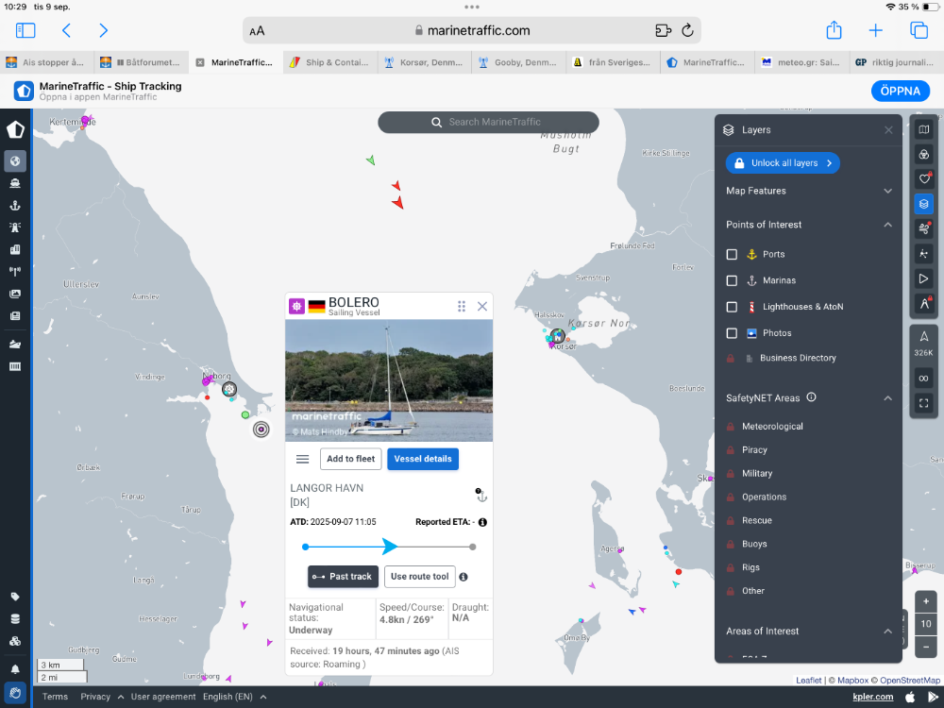Open the weather wind icon in right toolbar
This screenshot has height=708, width=944.
click(x=923, y=228)
